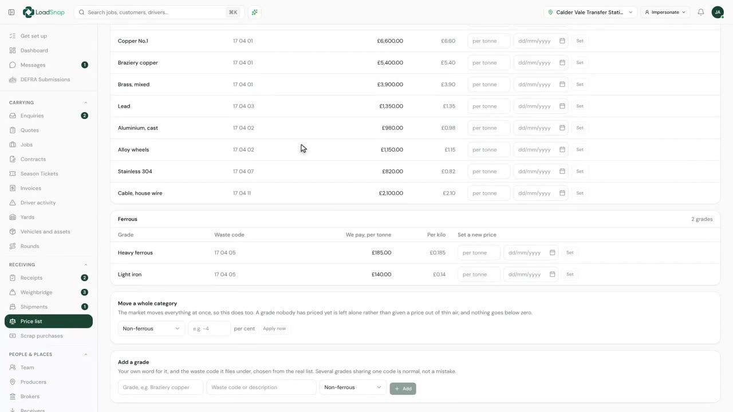
Task: Click the Add grade button
Action: 403,389
